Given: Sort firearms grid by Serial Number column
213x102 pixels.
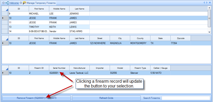Looking at the screenshot, I should click(59, 68).
